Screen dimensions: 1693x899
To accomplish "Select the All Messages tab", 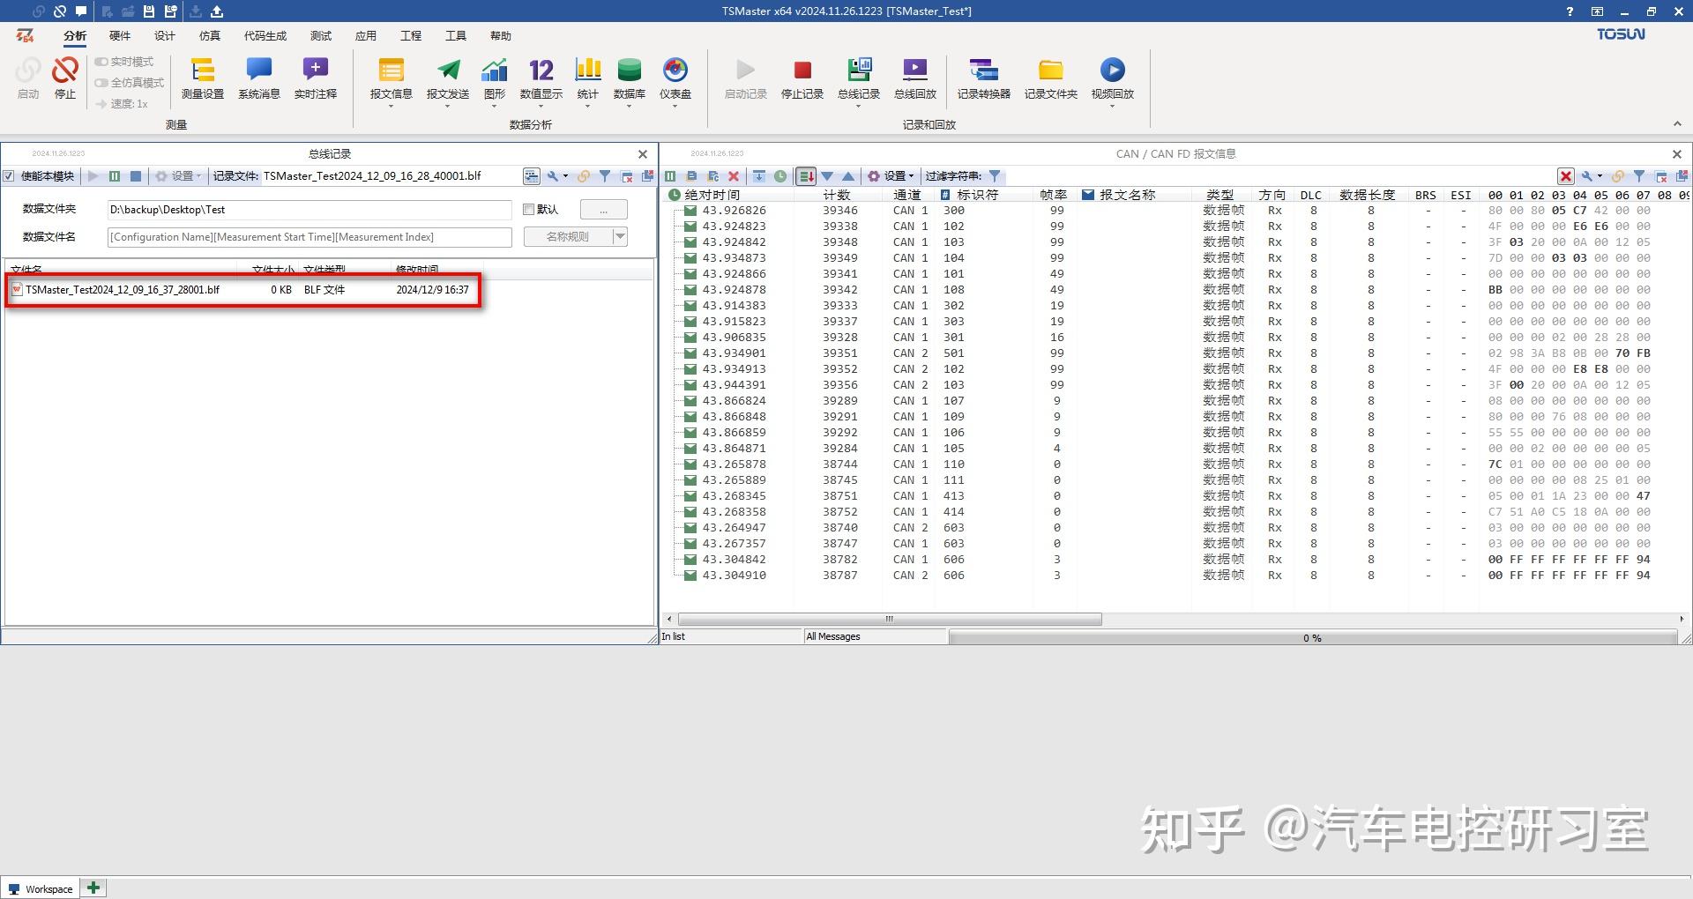I will click(x=832, y=635).
